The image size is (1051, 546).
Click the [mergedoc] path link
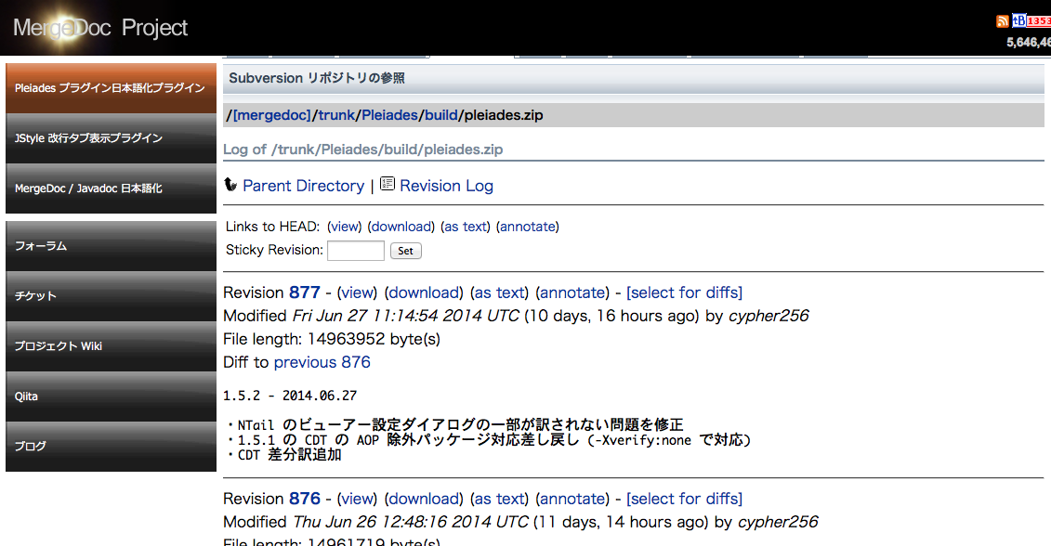click(272, 115)
